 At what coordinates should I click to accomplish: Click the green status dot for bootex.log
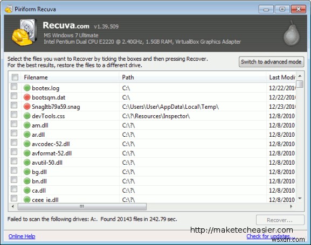[27, 88]
